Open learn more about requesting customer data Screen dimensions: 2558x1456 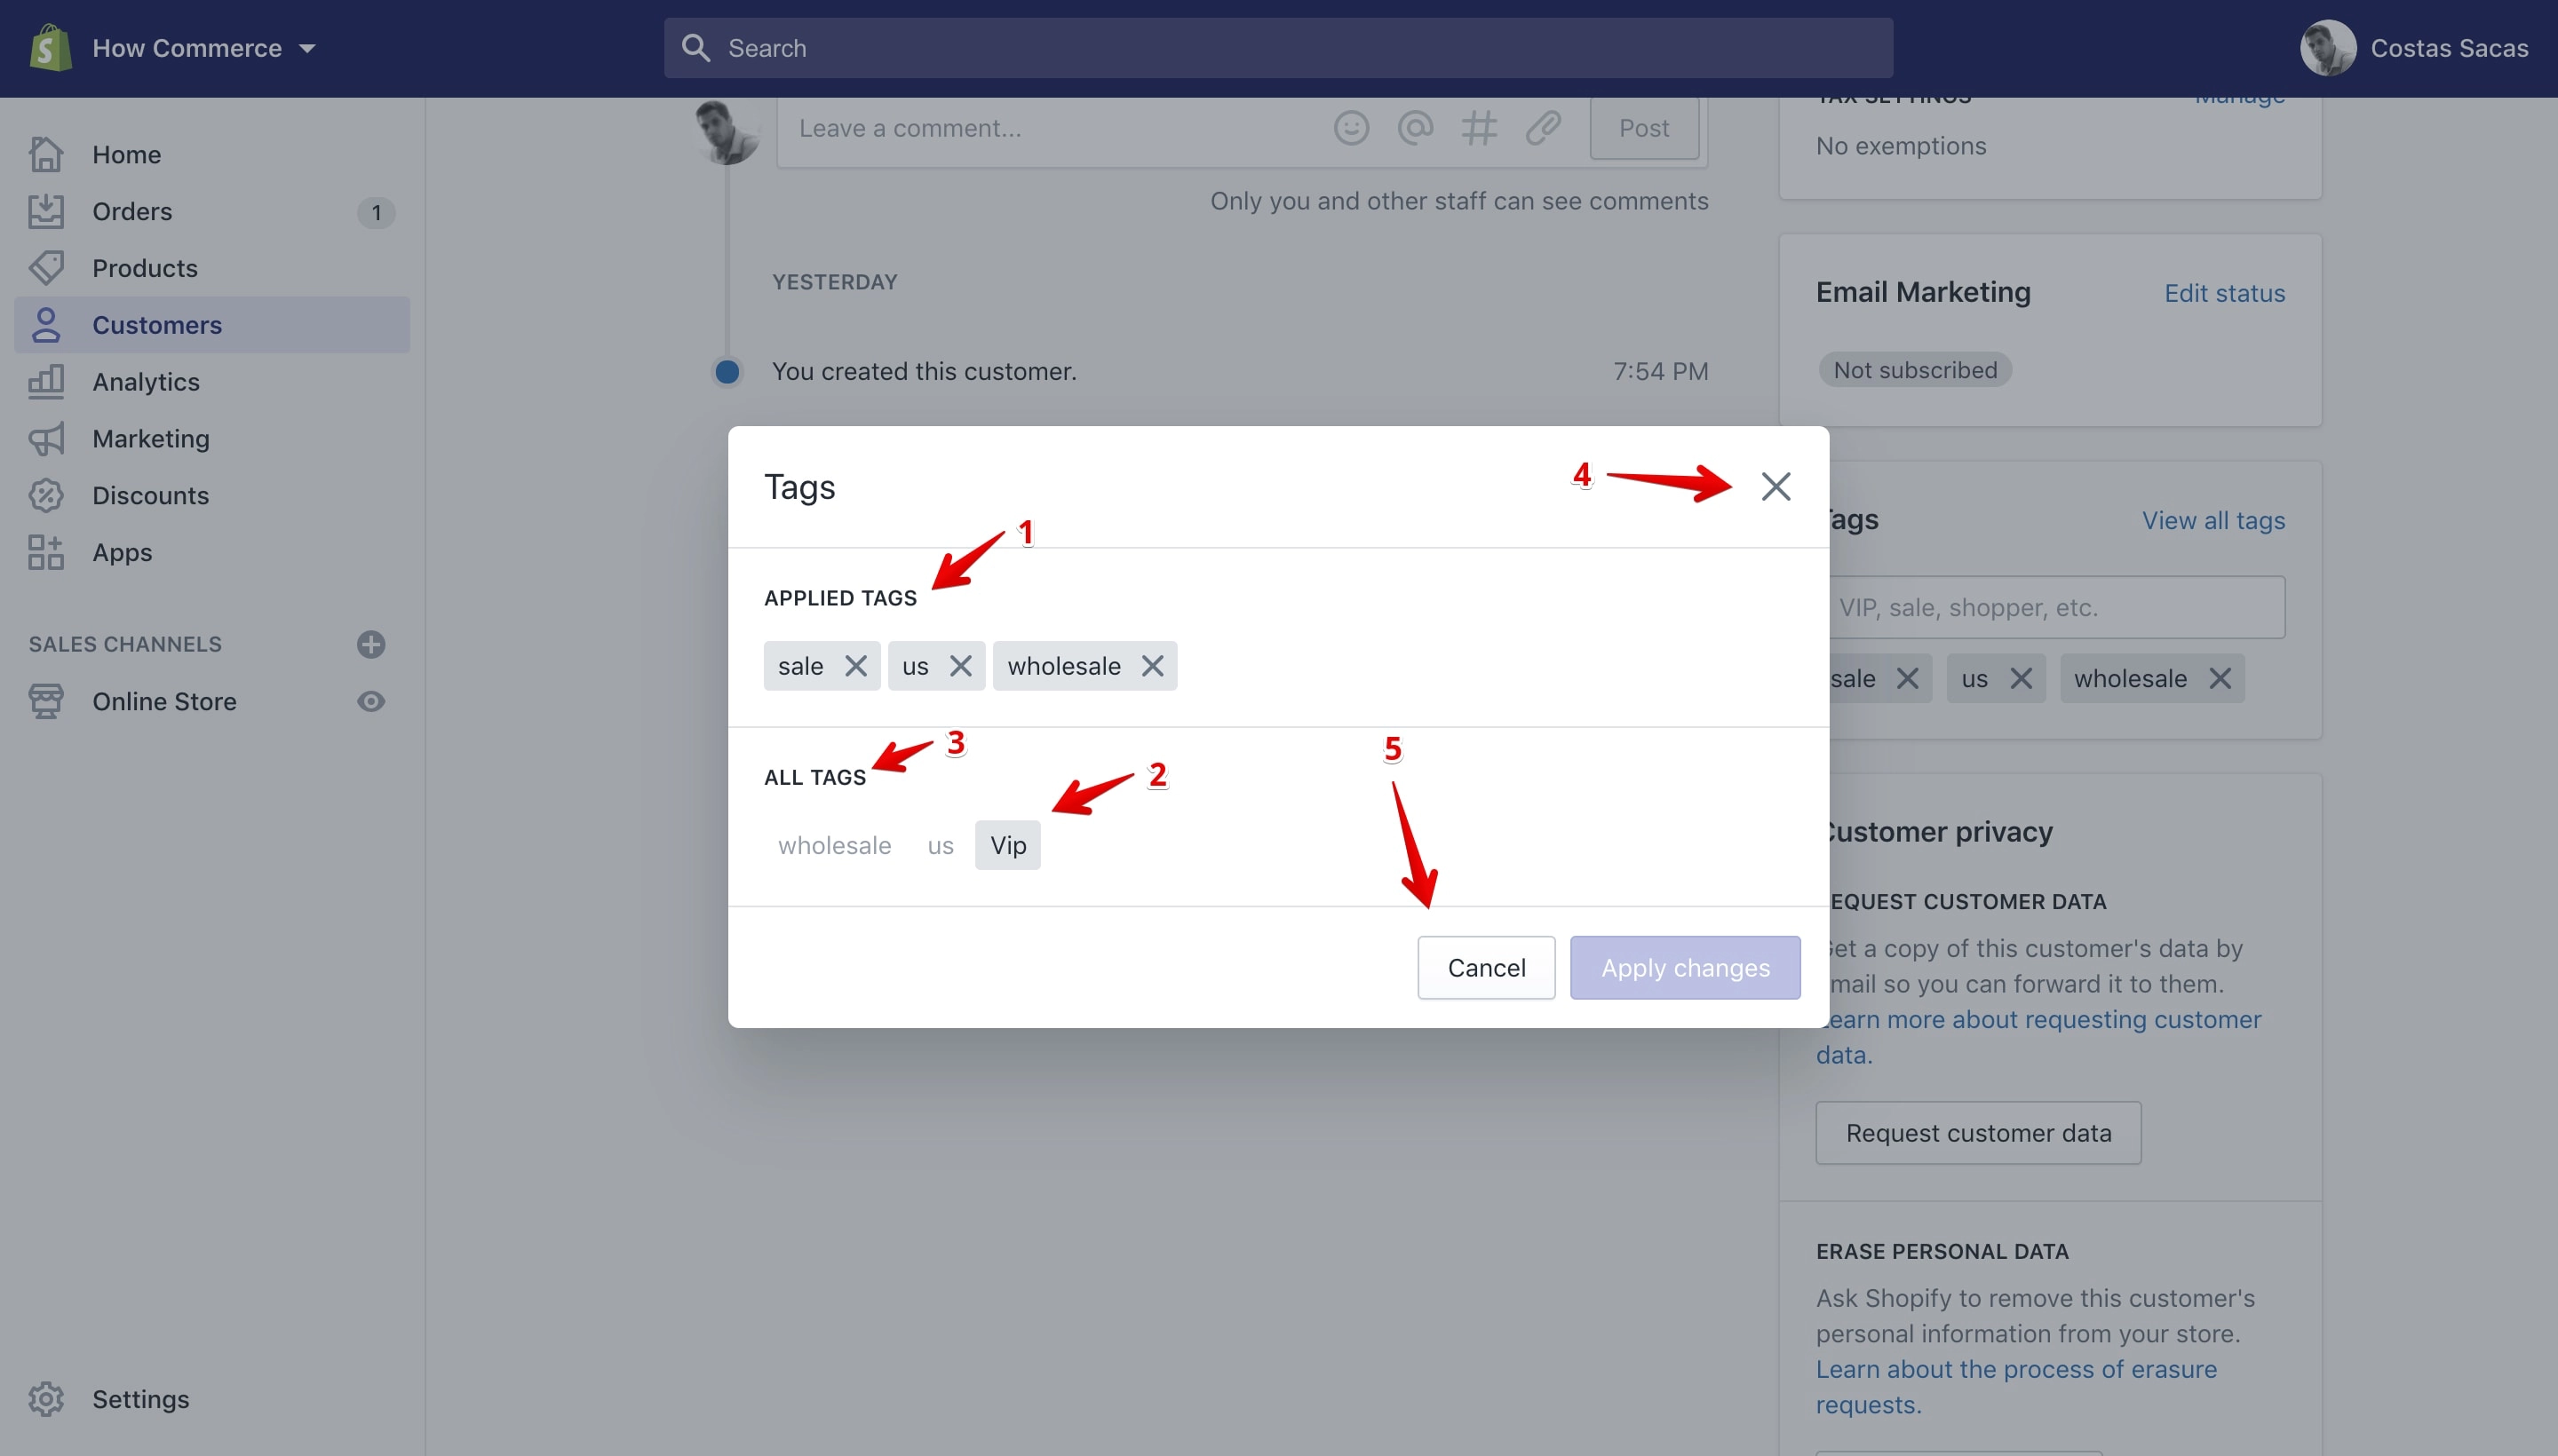point(2038,1037)
